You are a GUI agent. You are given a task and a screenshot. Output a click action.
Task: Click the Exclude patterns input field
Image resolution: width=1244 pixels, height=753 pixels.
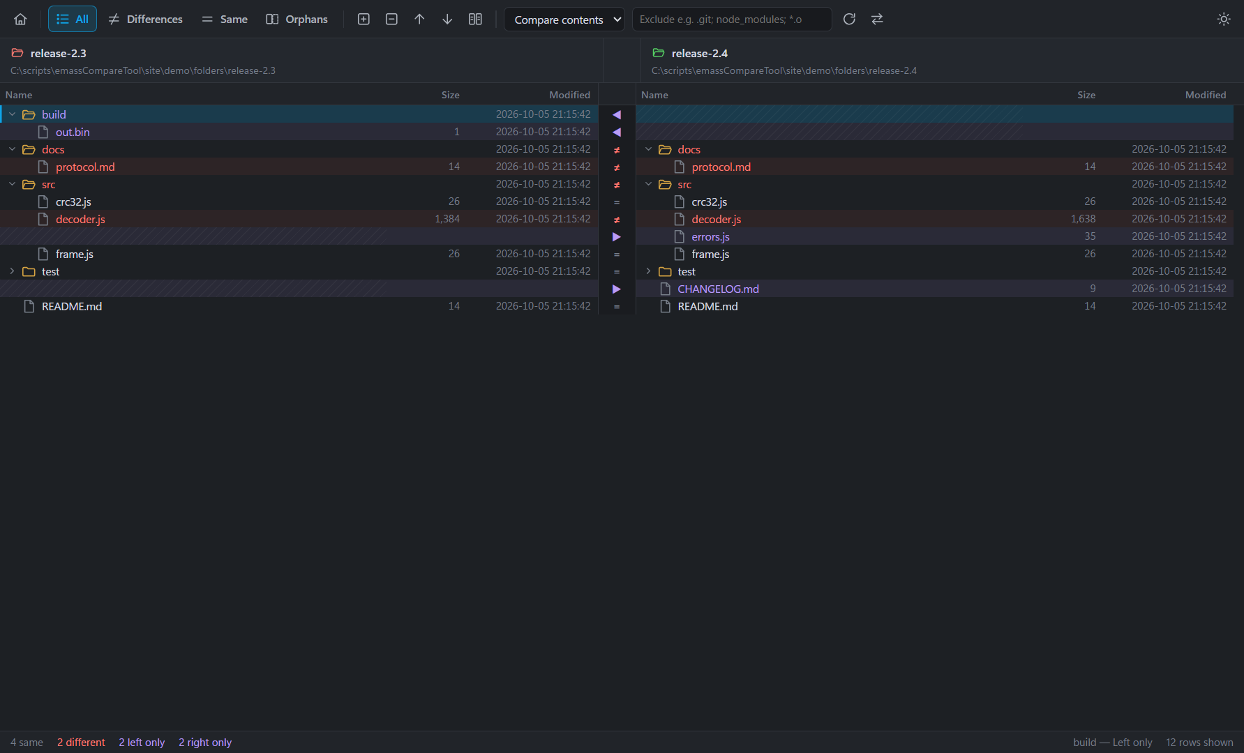[731, 20]
